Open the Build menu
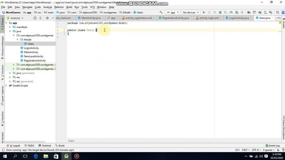This screenshot has height=160, width=285. click(x=69, y=7)
